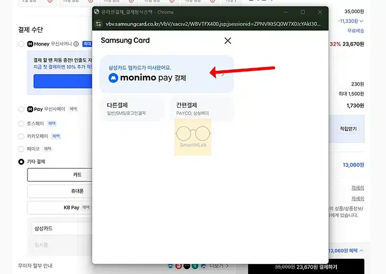Image resolution: width=386 pixels, height=274 pixels.
Task: Maximize the Chrome popup window
Action: pos(303,12)
